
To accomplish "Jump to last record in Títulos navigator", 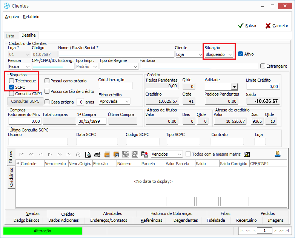I will tap(69, 155).
